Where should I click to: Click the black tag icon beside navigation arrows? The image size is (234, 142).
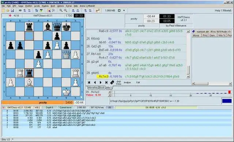(x=112, y=82)
